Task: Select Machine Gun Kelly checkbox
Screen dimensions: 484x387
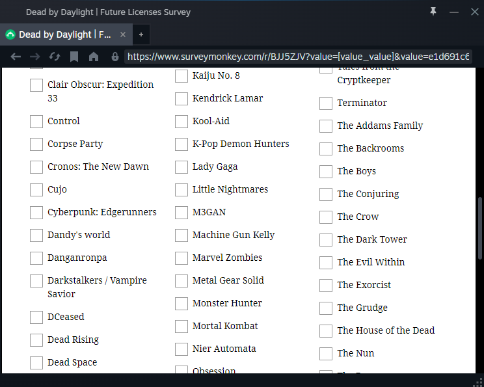Action: pos(181,235)
